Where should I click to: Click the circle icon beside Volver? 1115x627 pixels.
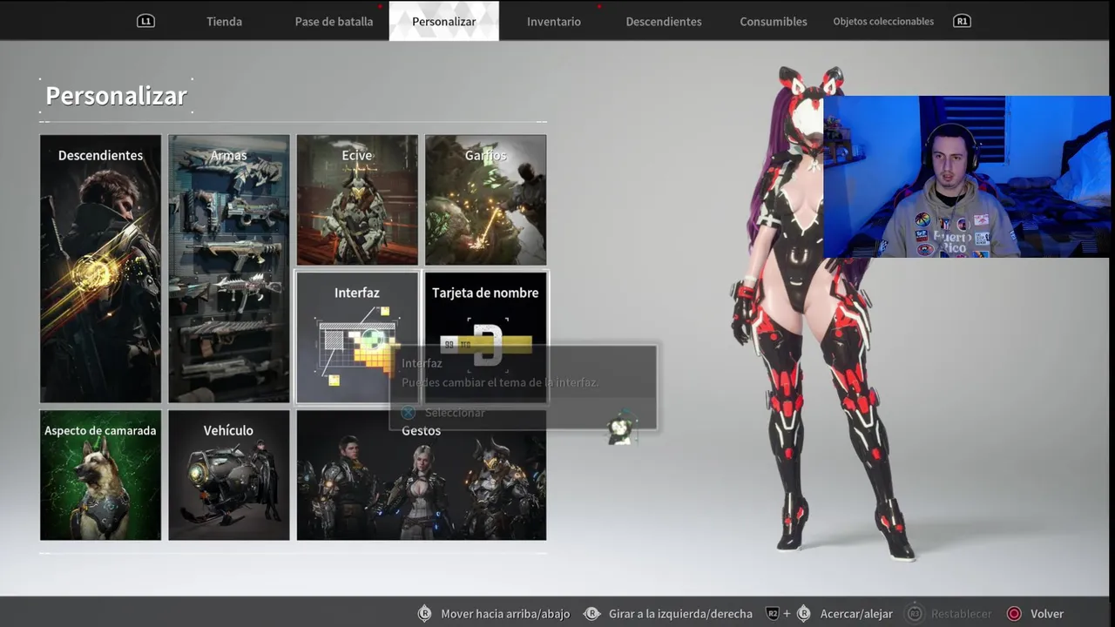pos(1014,614)
